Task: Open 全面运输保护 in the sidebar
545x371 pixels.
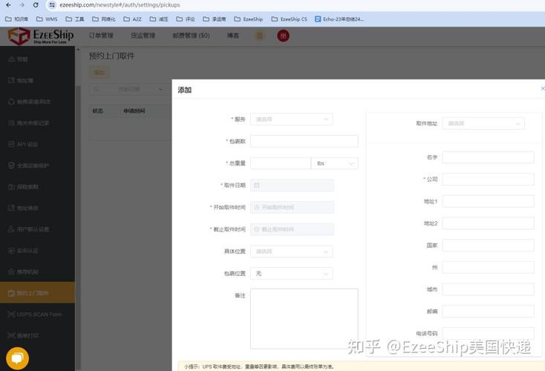Action: coord(38,165)
